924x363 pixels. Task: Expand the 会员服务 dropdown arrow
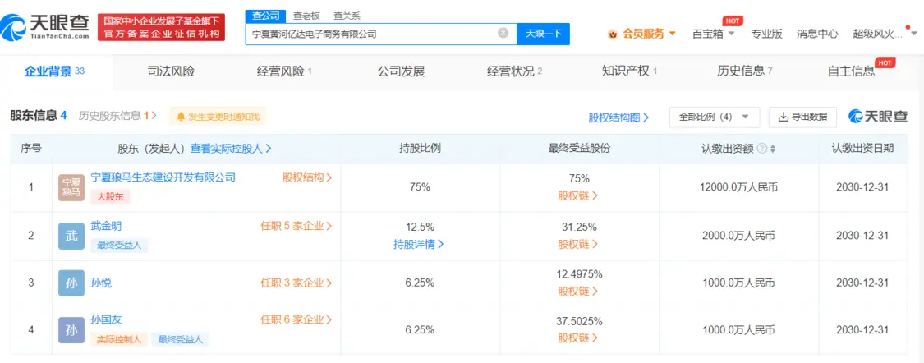pos(673,34)
